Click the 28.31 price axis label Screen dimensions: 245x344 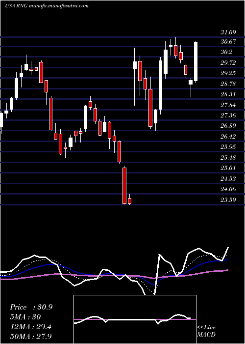[228, 94]
